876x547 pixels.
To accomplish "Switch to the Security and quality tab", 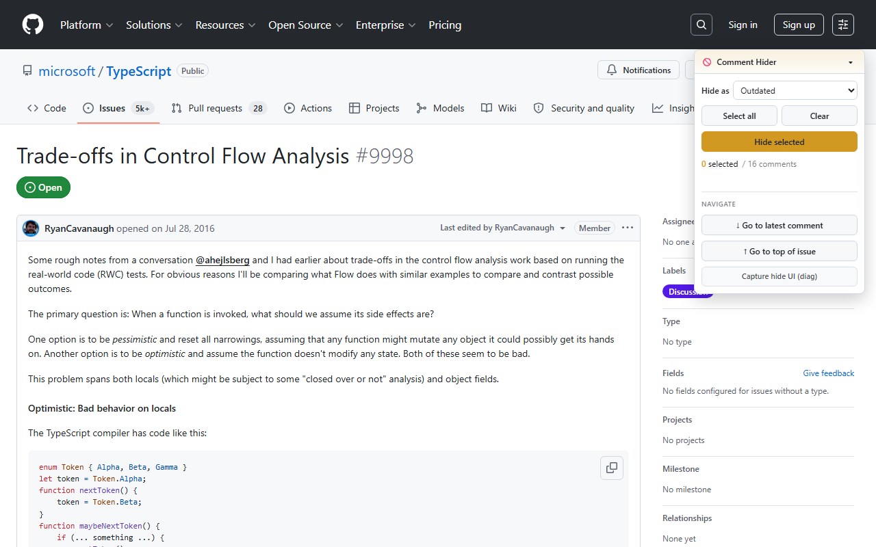I will tap(584, 108).
